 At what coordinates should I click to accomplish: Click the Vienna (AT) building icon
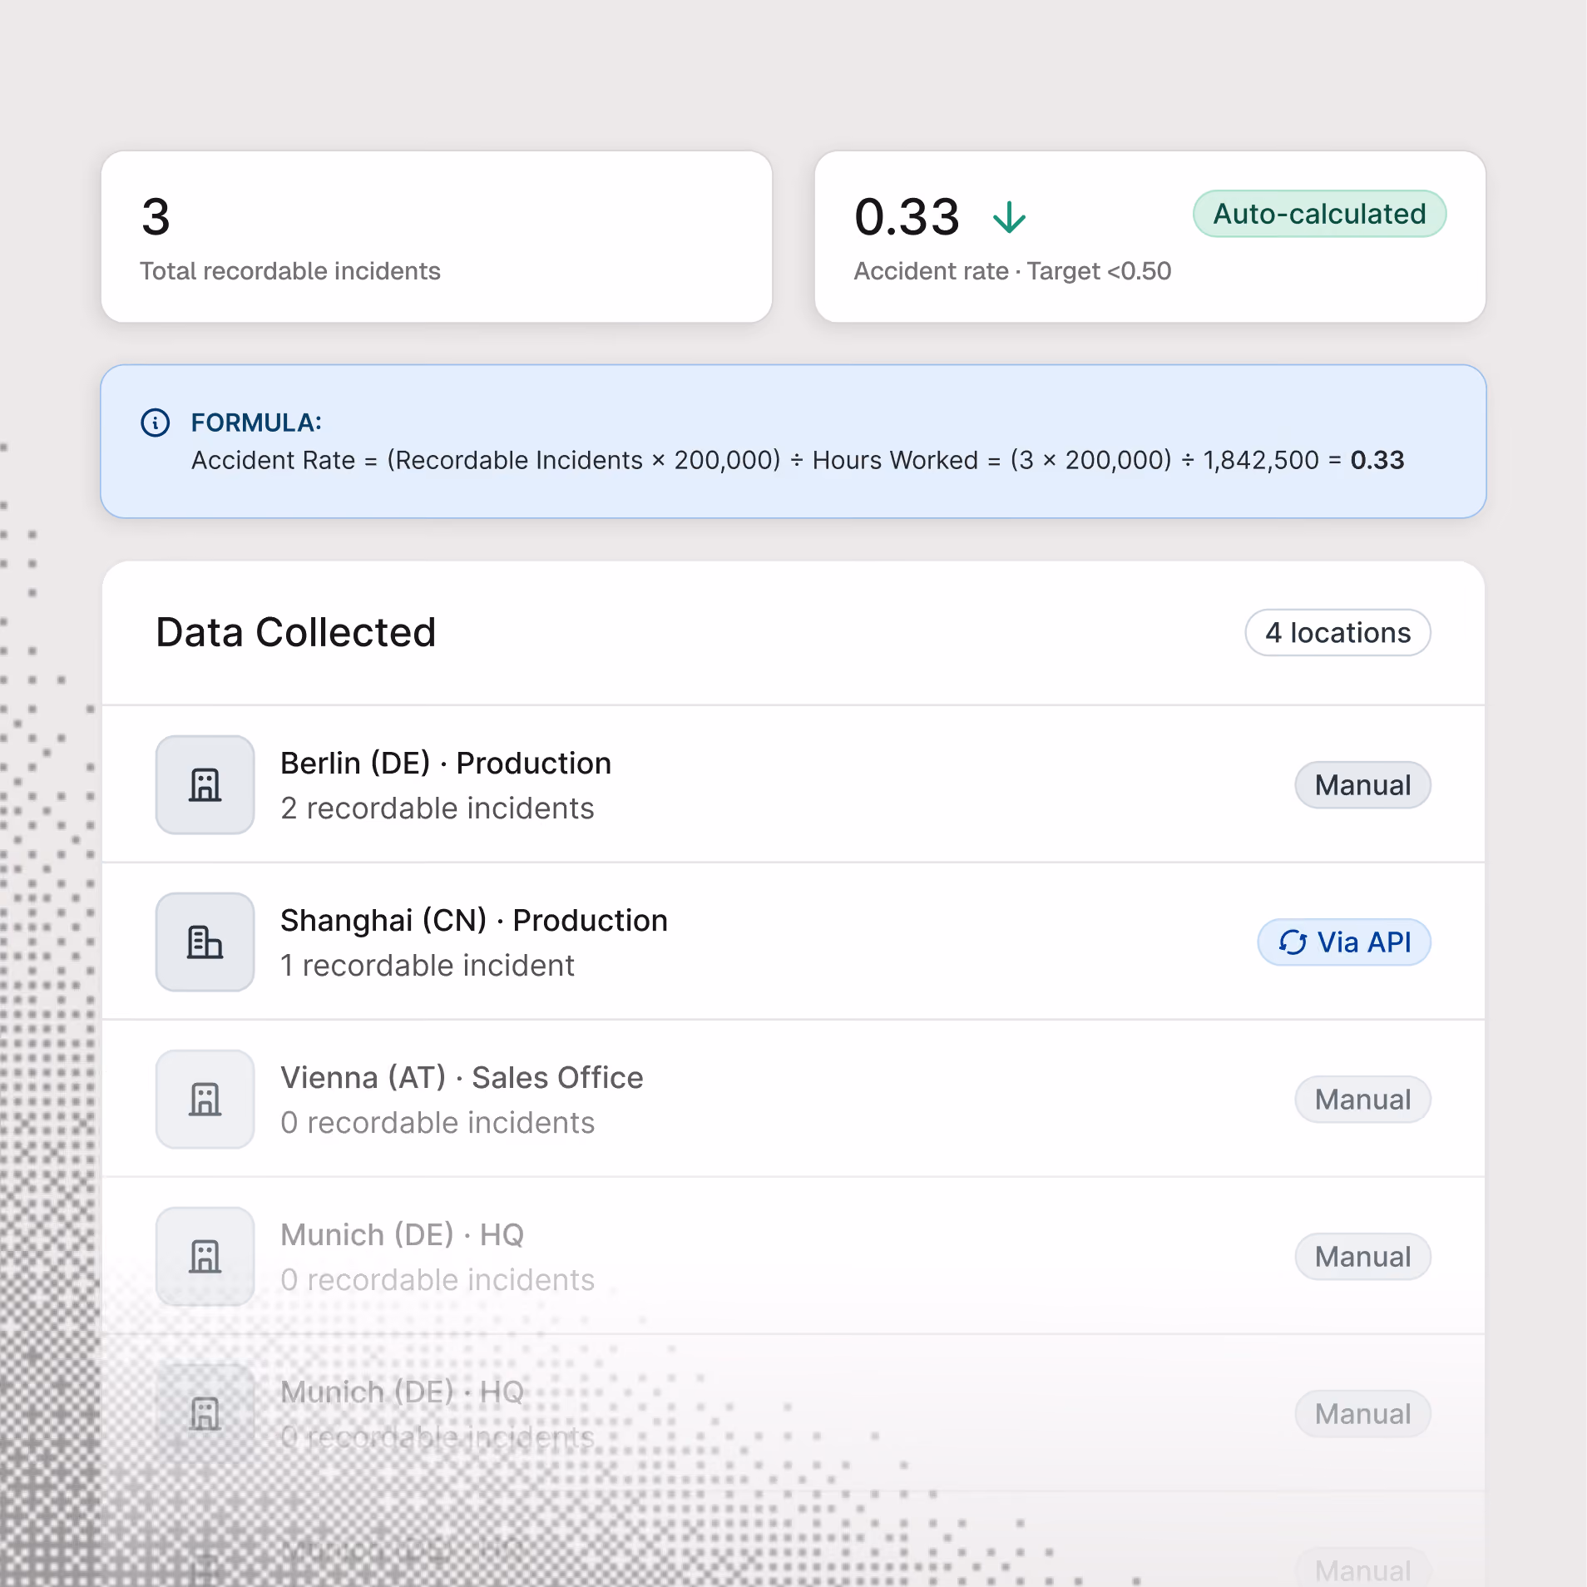(x=205, y=1099)
